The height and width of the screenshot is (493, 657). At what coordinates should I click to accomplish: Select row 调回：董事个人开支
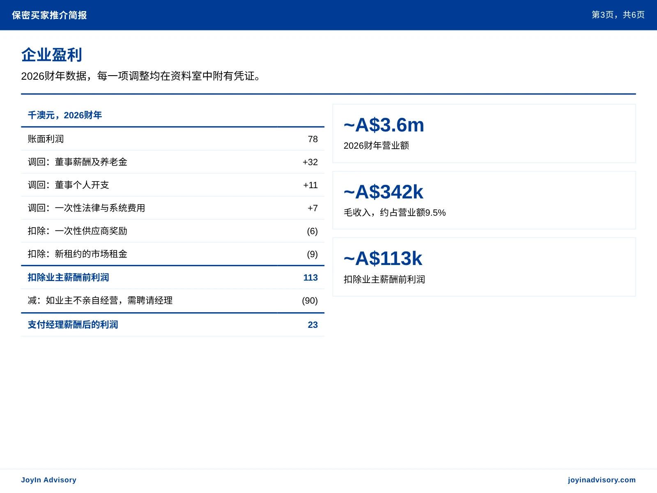point(172,185)
